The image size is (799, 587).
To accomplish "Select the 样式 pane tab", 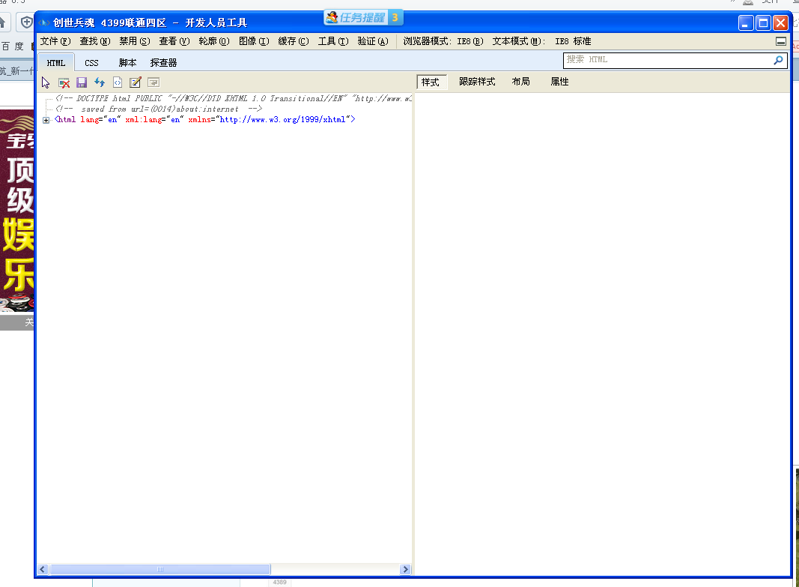I will (x=431, y=82).
